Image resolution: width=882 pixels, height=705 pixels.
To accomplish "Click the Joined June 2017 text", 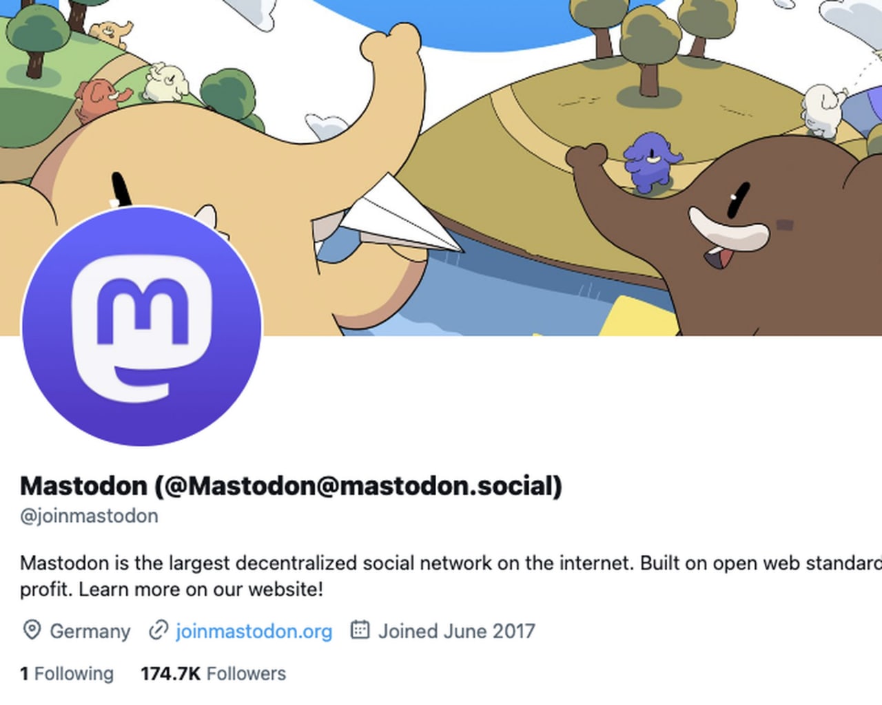I will (457, 631).
